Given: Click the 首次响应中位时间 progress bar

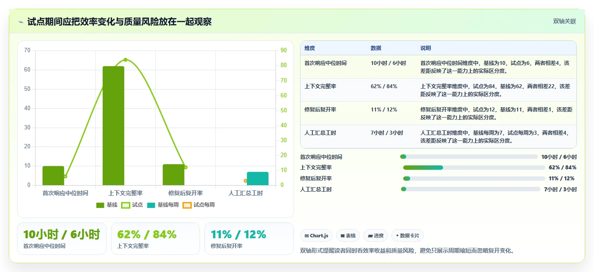Looking at the screenshot, I should click(469, 157).
